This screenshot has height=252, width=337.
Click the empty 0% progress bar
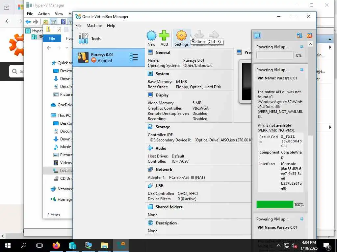[x=275, y=55]
